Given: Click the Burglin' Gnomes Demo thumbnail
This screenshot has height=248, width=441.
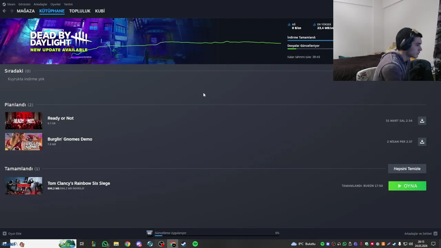Looking at the screenshot, I should [x=23, y=142].
